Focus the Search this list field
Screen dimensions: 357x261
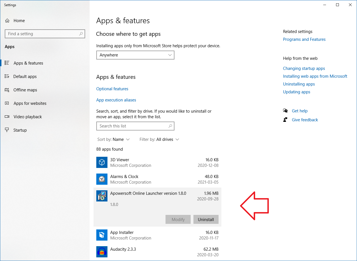135,126
